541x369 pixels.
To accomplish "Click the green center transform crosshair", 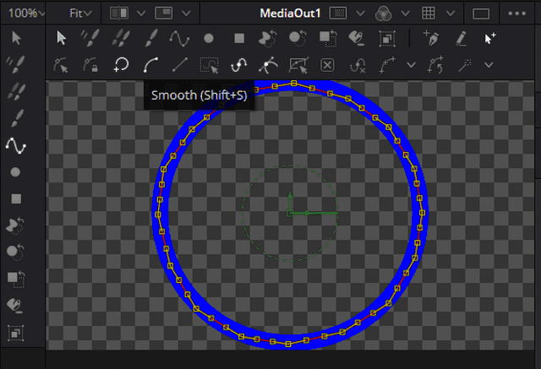I will click(290, 214).
